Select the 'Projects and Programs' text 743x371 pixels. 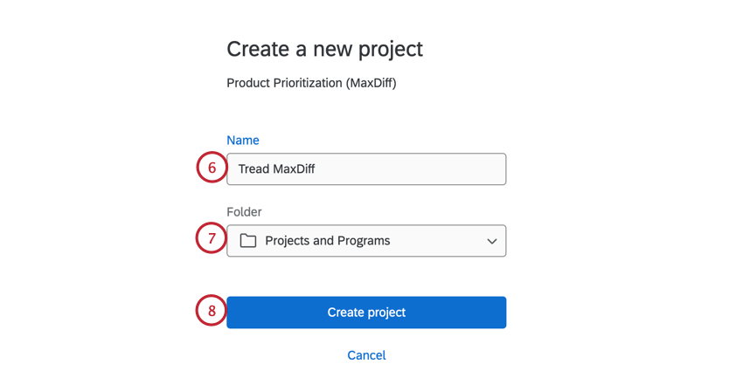coord(327,241)
